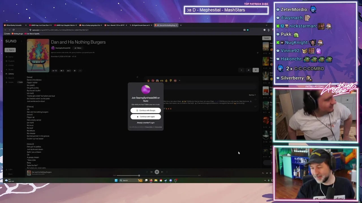362x203 pixels.
Task: Switch to Doe v. Bonnell tab
Action: [x=115, y=25]
